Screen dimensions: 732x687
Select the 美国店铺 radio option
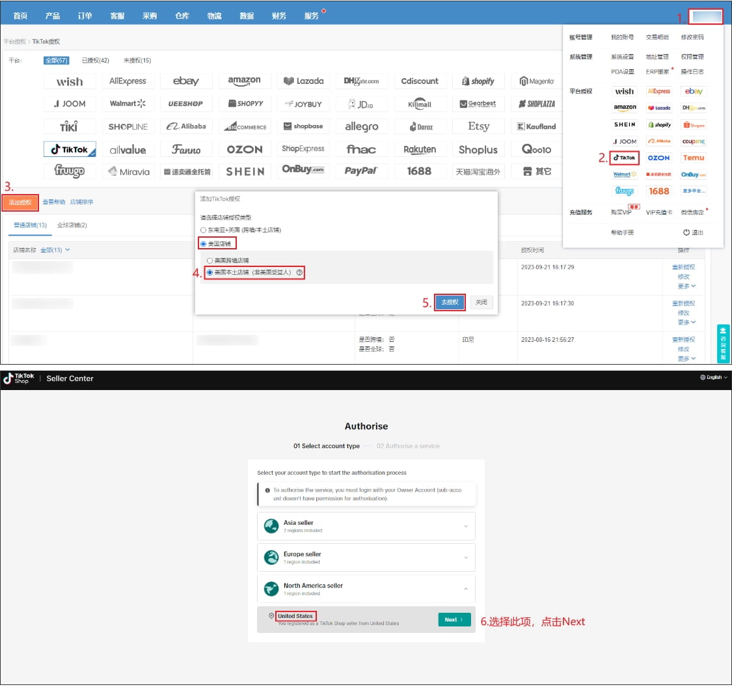coord(203,244)
